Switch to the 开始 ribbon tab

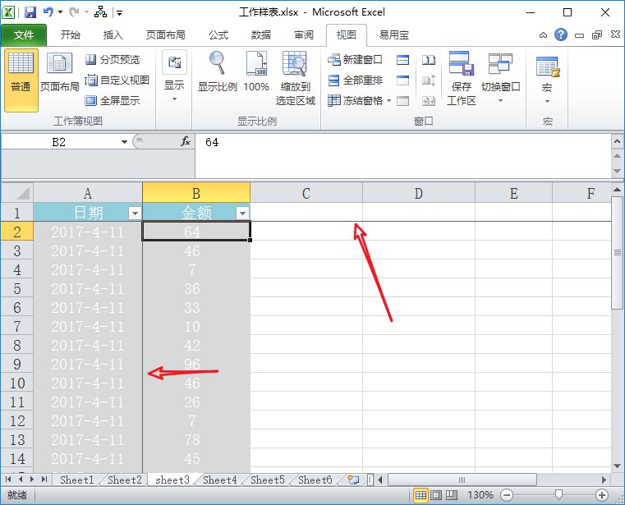click(x=70, y=35)
